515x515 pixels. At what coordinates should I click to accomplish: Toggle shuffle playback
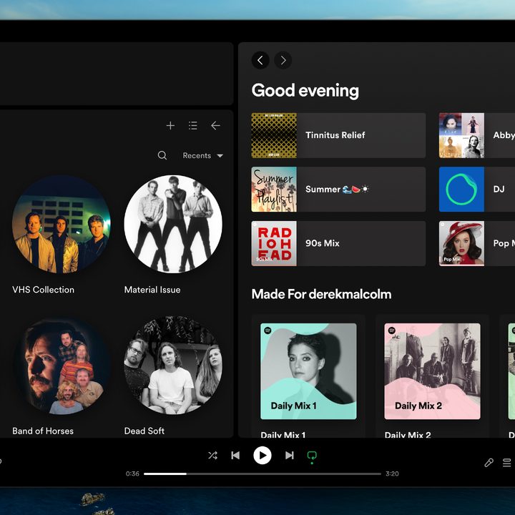212,455
